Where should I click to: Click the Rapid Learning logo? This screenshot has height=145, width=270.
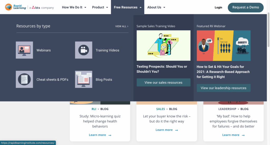tap(16, 7)
